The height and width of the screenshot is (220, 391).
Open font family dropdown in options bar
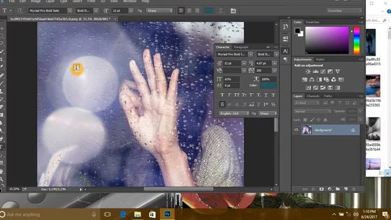pos(70,11)
